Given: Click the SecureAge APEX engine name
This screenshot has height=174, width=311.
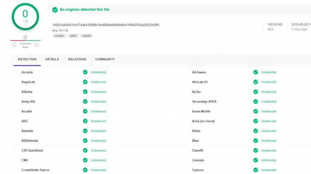Looking at the screenshot, I should pos(204,101).
